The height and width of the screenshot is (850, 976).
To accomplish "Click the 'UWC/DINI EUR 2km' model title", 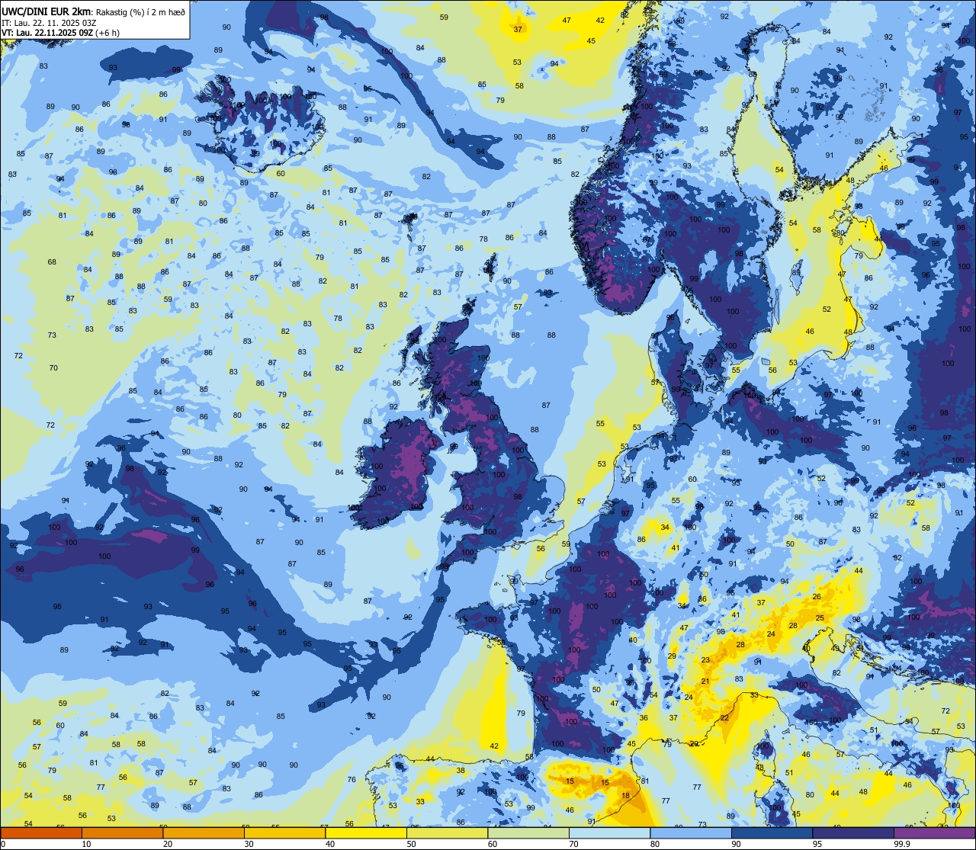I will pos(46,11).
